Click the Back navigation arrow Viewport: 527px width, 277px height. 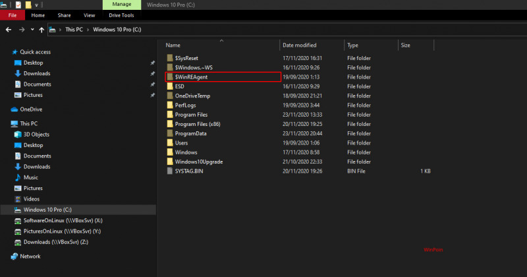(9, 30)
